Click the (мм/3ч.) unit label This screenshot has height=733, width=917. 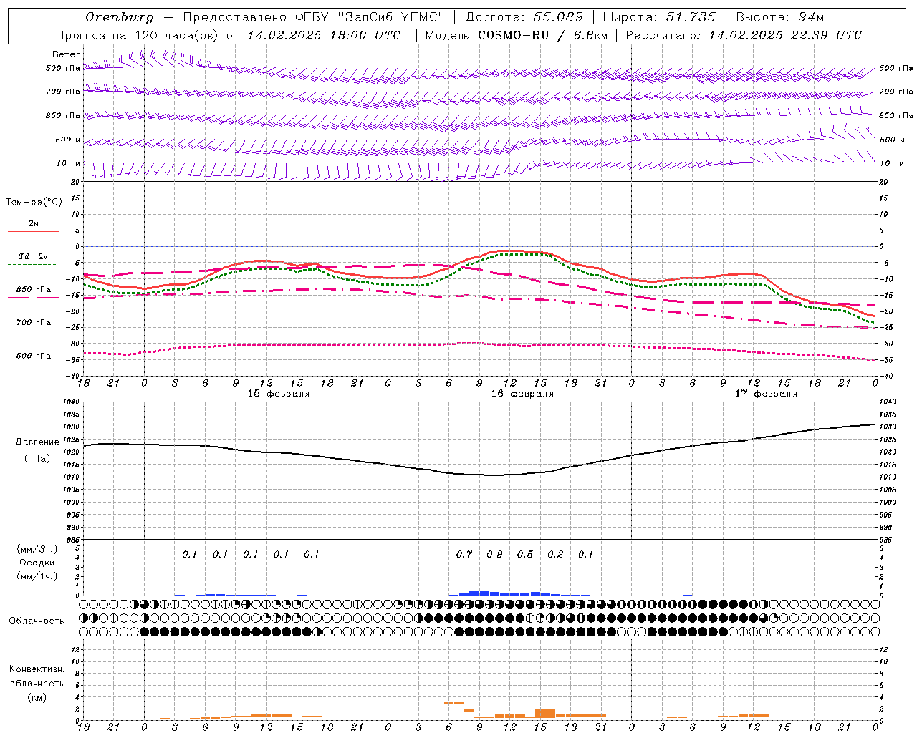click(x=37, y=549)
